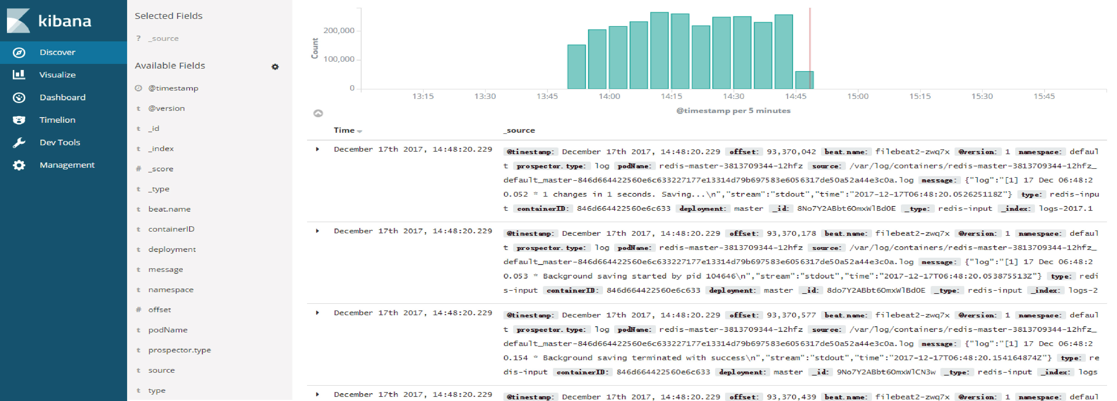Click the first histogram bar after 13:45
1117x401 pixels.
point(577,67)
